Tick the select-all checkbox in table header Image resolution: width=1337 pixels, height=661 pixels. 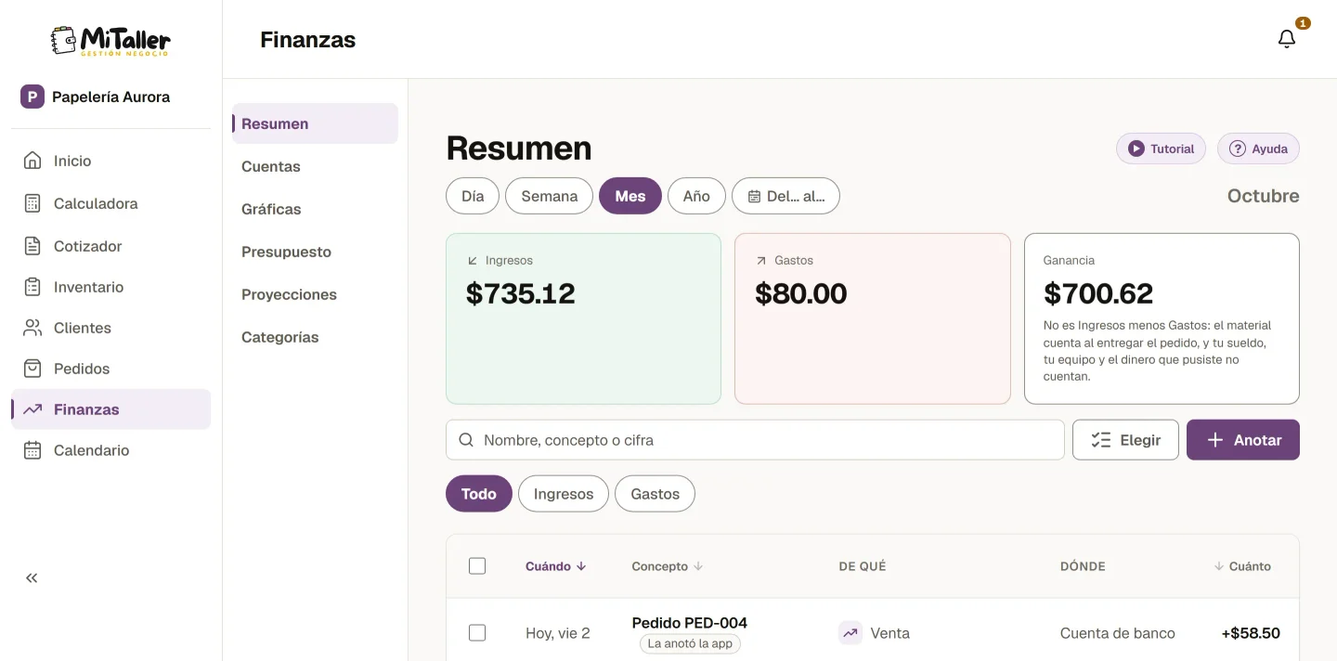477,566
